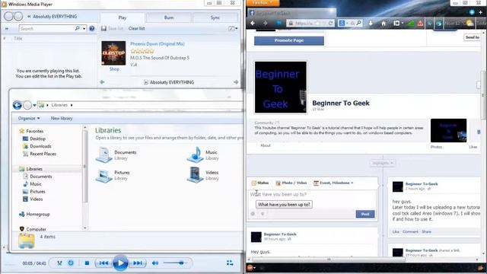Open the Highlights dropdown on timeline
487x274 pixels.
(382, 163)
